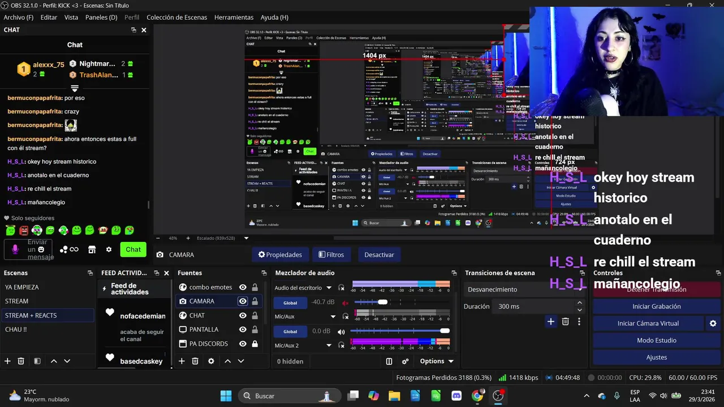
Task: Open the Windows Start menu
Action: pos(226,396)
